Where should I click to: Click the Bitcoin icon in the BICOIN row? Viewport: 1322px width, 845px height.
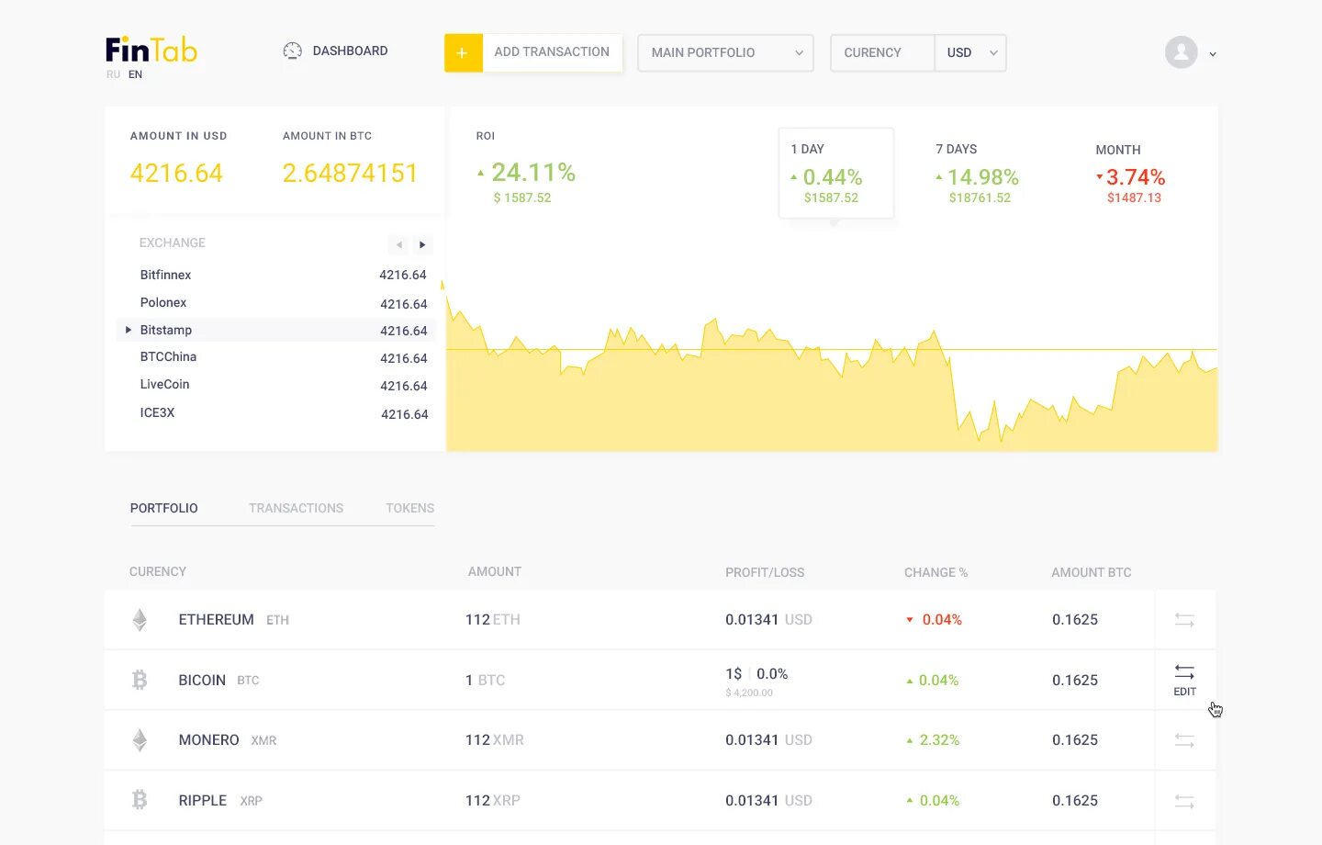tap(140, 680)
